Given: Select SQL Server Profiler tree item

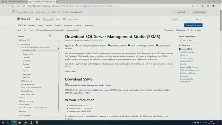Looking at the screenshot, I should (x=28, y=84).
